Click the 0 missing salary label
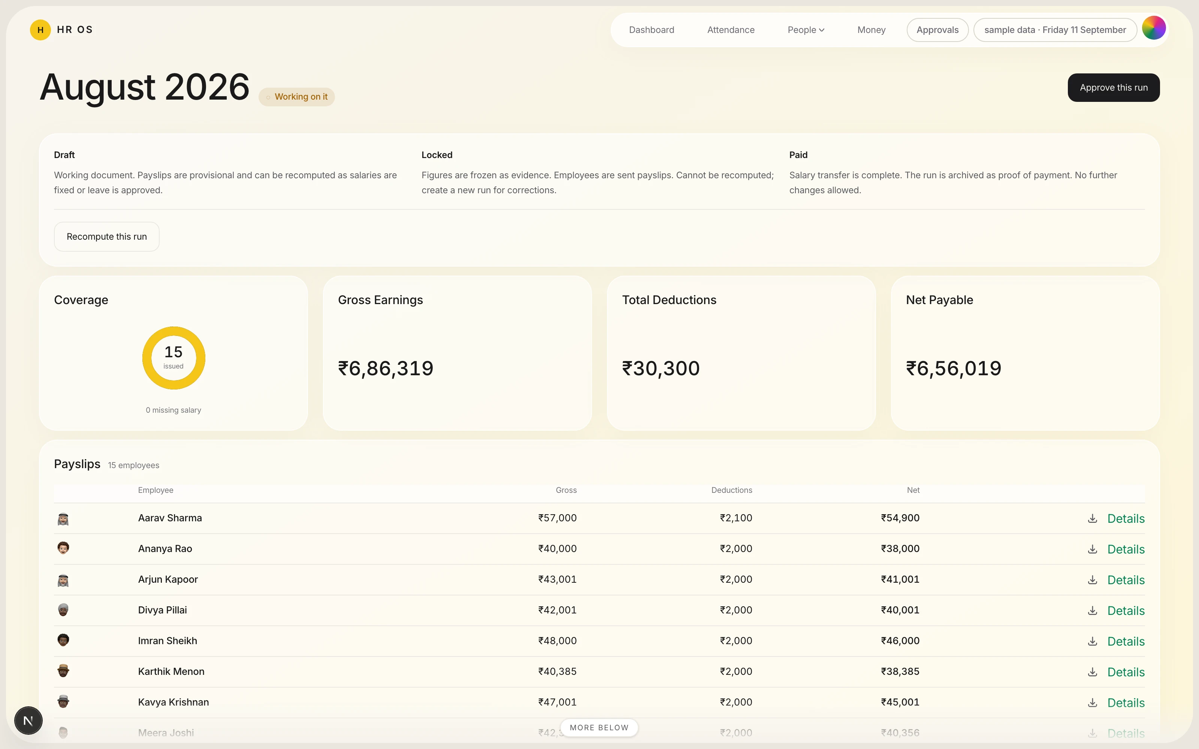Image resolution: width=1199 pixels, height=749 pixels. pos(173,410)
